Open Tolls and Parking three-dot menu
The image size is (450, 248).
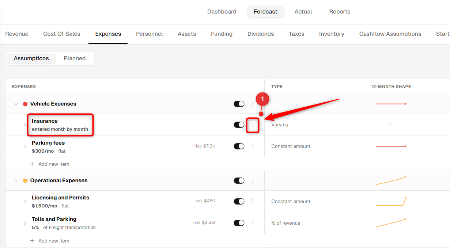tap(253, 223)
